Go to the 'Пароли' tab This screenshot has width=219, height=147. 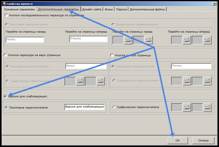tap(121, 9)
